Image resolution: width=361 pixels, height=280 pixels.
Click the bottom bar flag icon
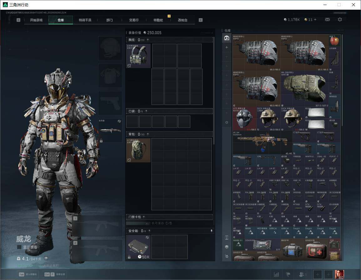tap(288, 274)
